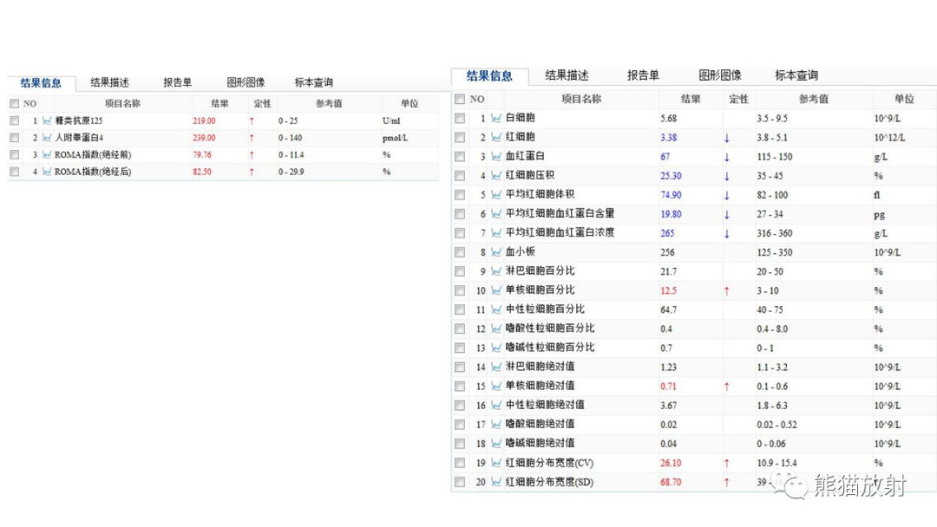The image size is (937, 527).
Task: Open trend chart icon for 平均红细胞血红蛋白浓度
Action: tap(496, 233)
